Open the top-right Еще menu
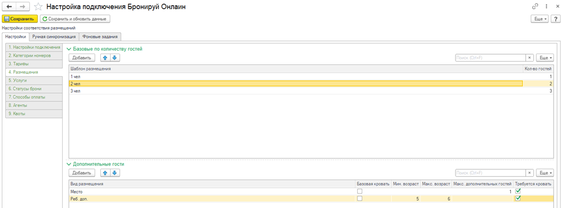Screen dimensions: 561x208 540,18
